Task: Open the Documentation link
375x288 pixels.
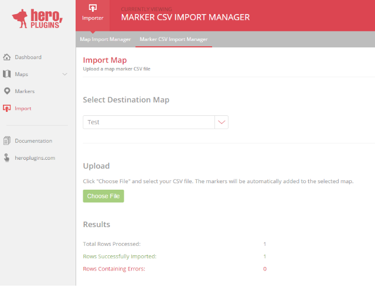Action: tap(33, 141)
